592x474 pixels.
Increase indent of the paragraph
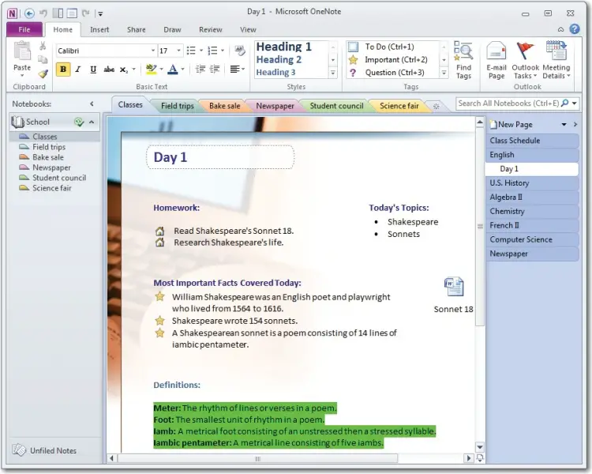(x=215, y=70)
